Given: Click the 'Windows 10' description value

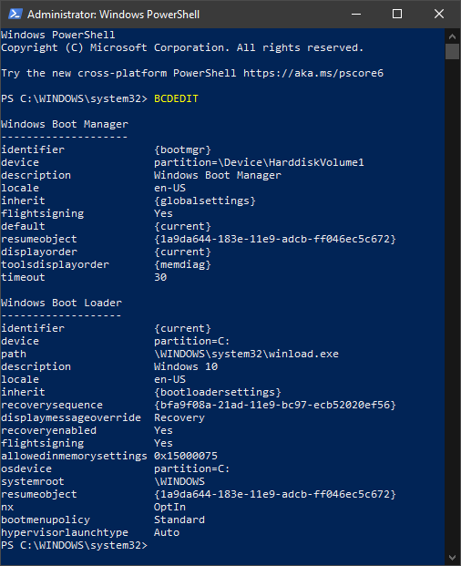Looking at the screenshot, I should 186,366.
